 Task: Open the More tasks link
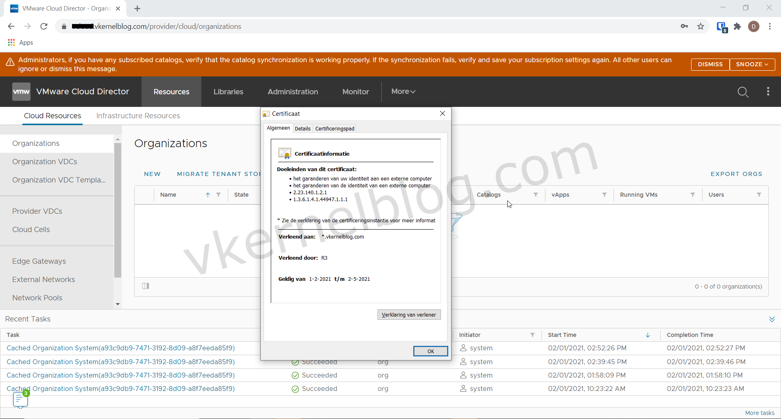click(x=761, y=413)
